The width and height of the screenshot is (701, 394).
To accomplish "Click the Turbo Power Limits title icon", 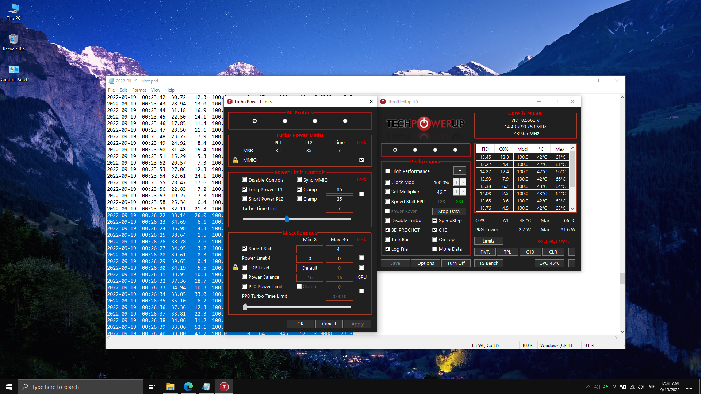I will click(230, 102).
